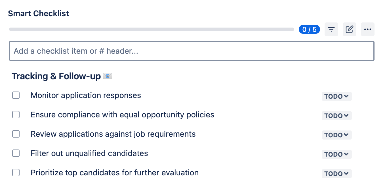Viewport: 387px width, 191px height.
Task: Open the checklist editor pencil icon
Action: [349, 29]
